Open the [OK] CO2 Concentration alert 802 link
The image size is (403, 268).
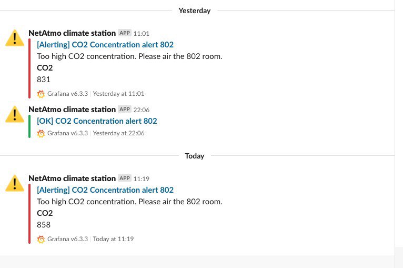(x=97, y=121)
